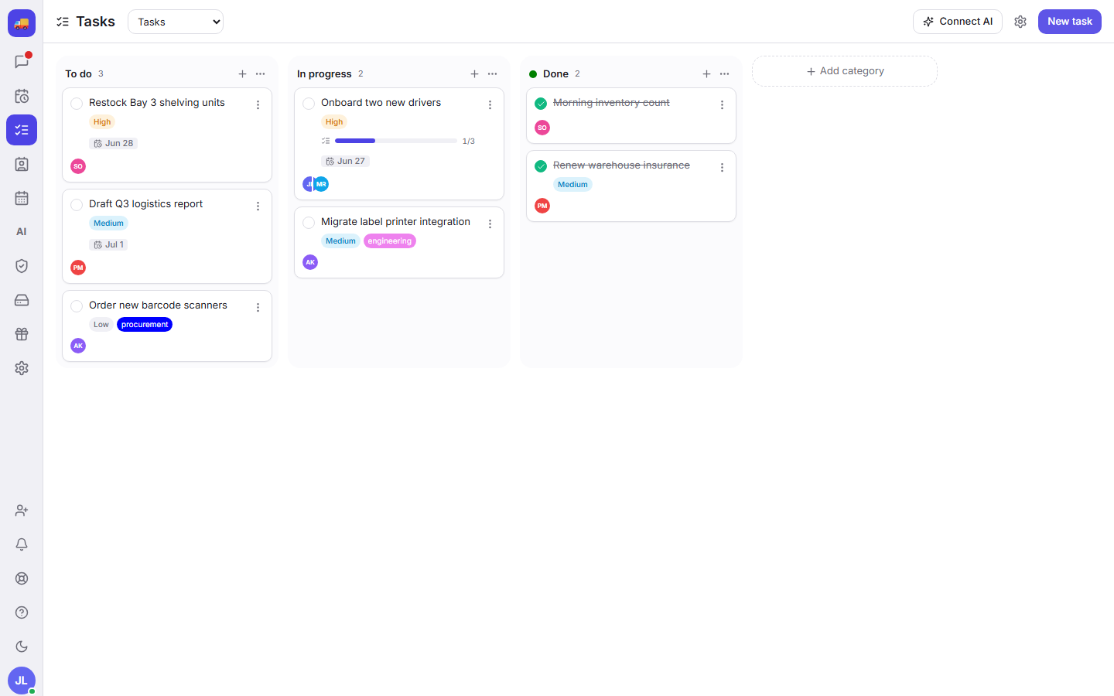Click the invite user icon in sidebar
The height and width of the screenshot is (696, 1114).
click(22, 510)
